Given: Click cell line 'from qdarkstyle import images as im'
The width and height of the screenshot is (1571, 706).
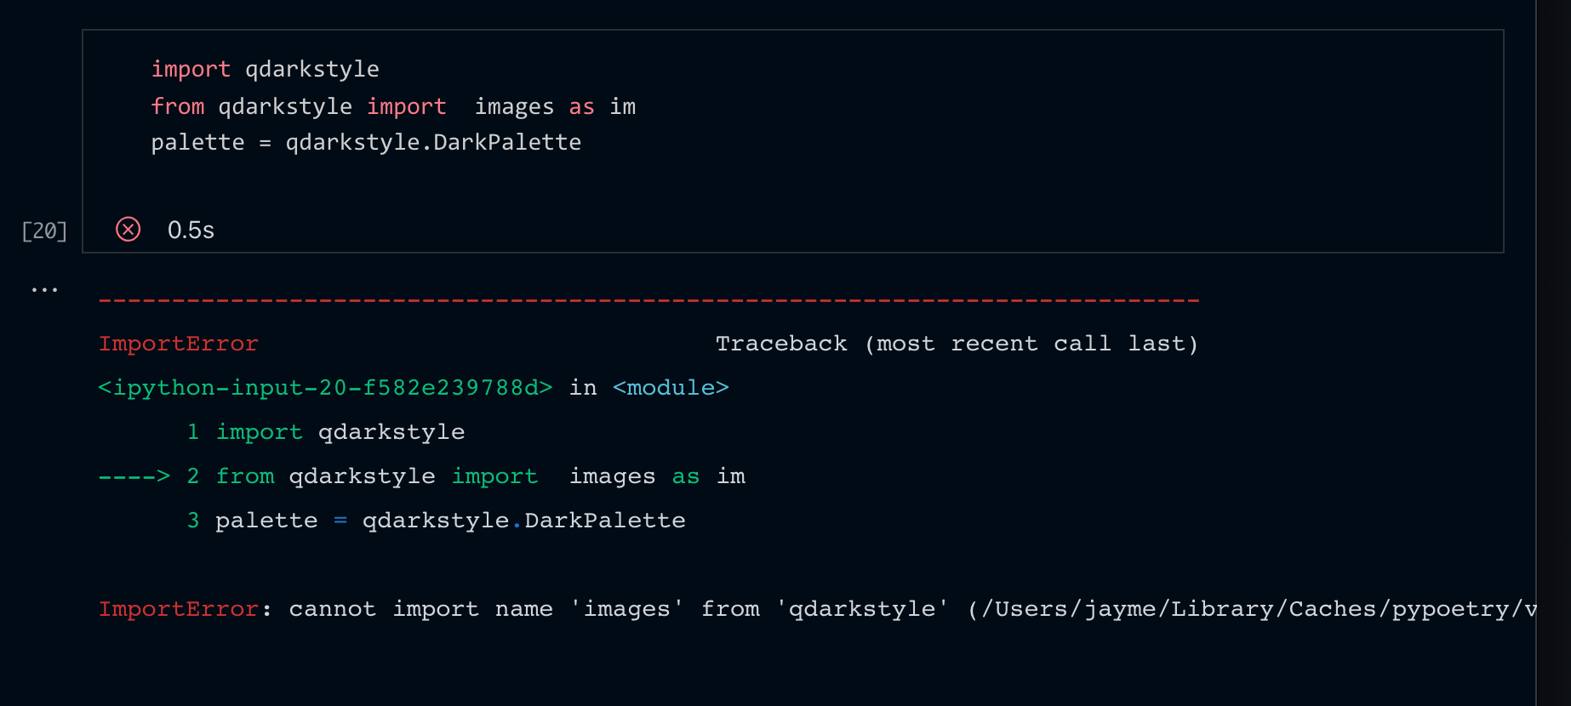Looking at the screenshot, I should click(x=393, y=106).
